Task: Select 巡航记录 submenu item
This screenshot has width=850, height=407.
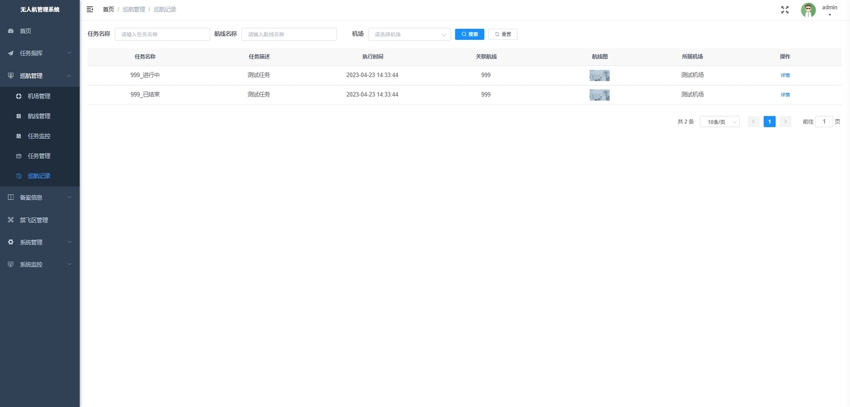Action: (39, 176)
